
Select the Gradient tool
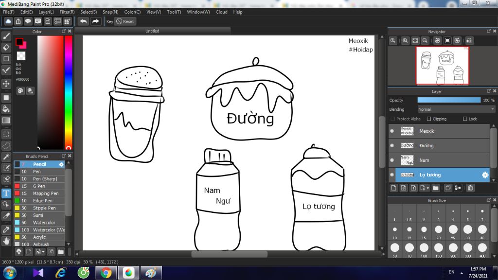click(6, 121)
